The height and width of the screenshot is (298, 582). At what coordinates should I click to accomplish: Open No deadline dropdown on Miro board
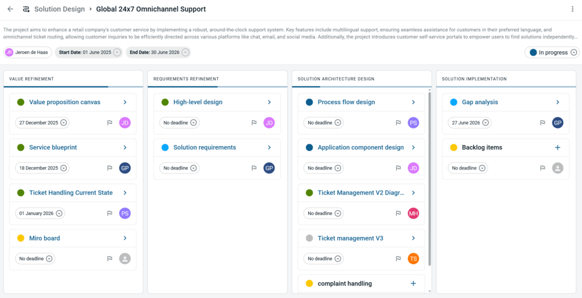[x=35, y=259]
